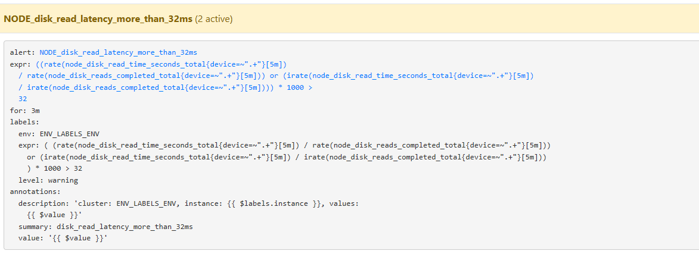Select the "env: ENV_LABELS_ENV" label line

click(x=57, y=134)
